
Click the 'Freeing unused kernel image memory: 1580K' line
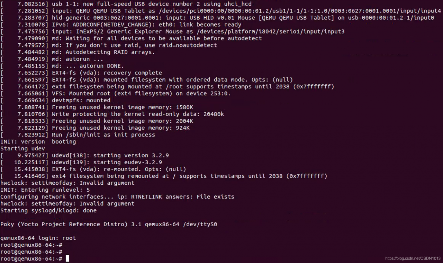[x=122, y=107]
